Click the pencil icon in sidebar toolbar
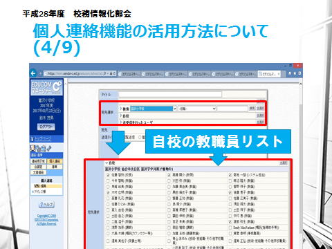This screenshot has width=332, height=249. coord(49,148)
